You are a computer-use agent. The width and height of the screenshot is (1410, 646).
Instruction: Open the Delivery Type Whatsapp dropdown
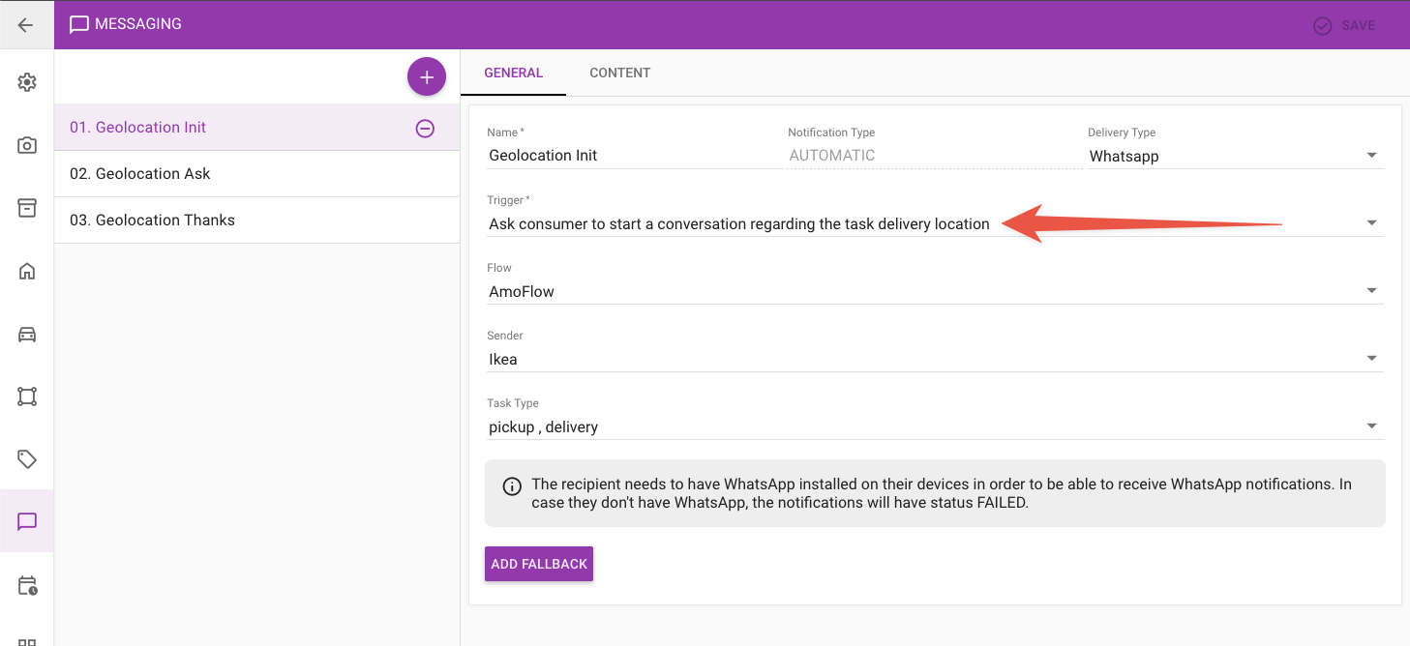click(1236, 156)
